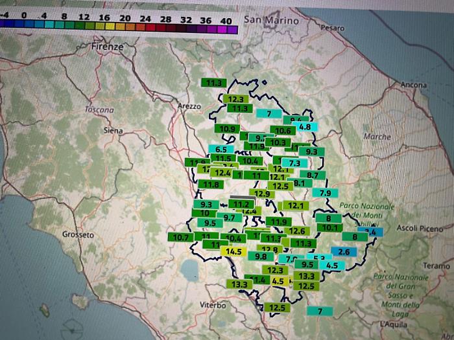Select the 12.9 temperature marker
Screen dimensions: 454x340
(x=262, y=194)
